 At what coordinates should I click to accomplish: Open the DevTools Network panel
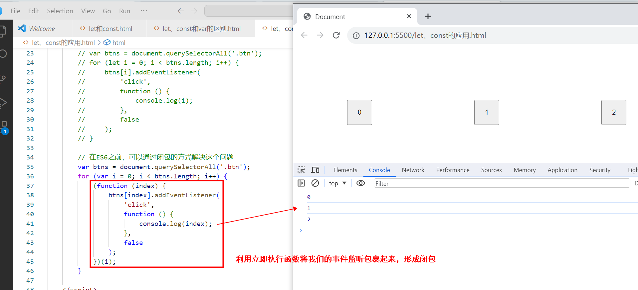[x=413, y=170]
